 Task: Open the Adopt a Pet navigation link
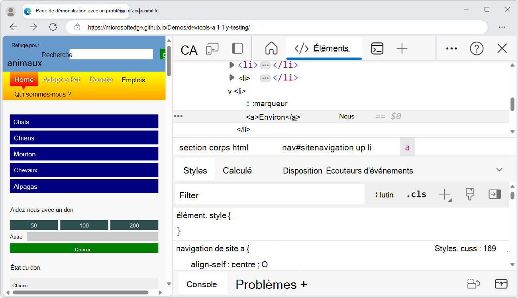tap(61, 79)
